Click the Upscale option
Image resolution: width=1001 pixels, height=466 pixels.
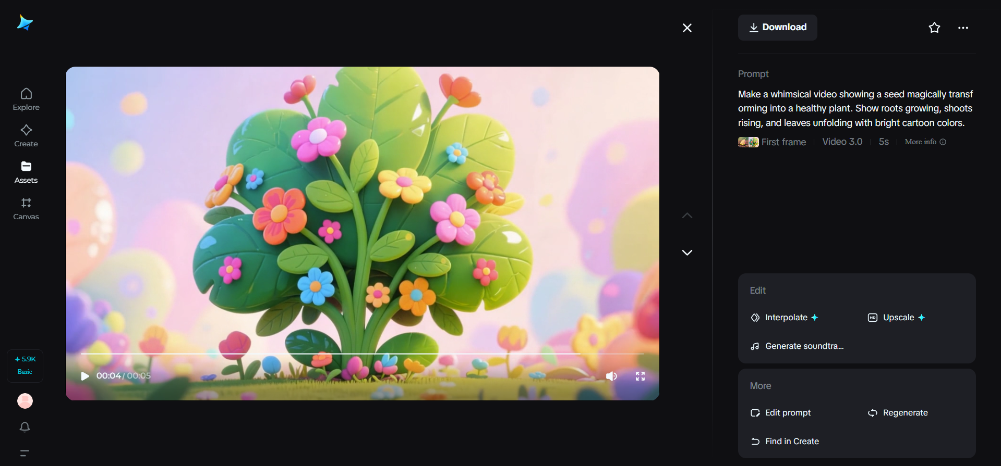pos(898,318)
